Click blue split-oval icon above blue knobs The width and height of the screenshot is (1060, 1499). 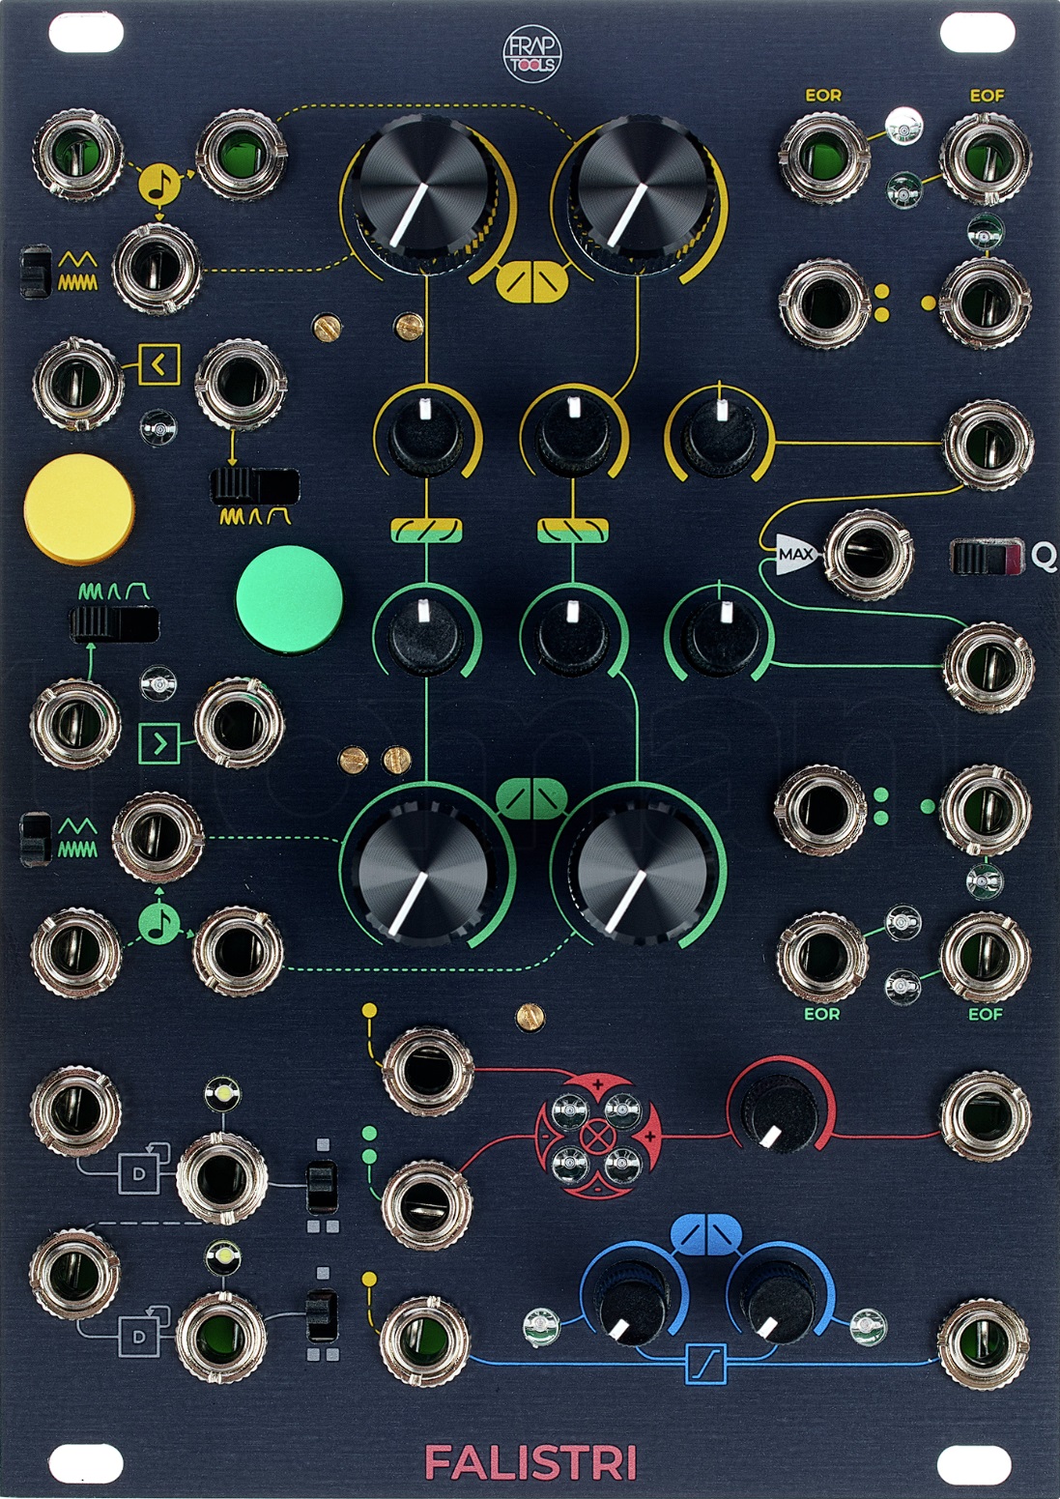tap(705, 1234)
